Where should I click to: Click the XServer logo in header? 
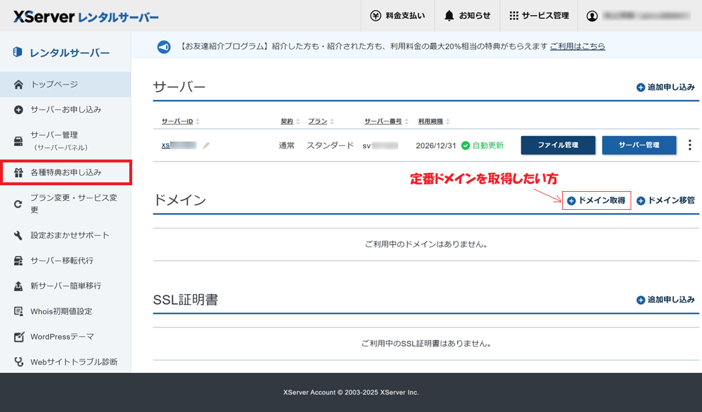[x=86, y=17]
